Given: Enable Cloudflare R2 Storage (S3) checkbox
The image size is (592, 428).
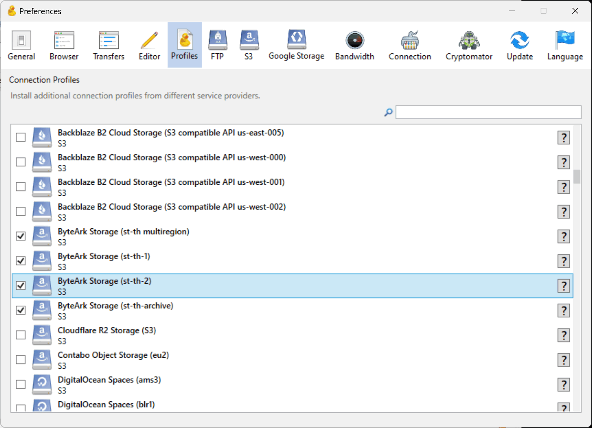Looking at the screenshot, I should [21, 335].
